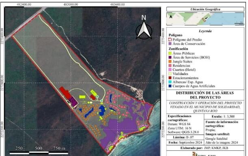Select the Polígono del Predio red outline symbol
248x156 pixels.
click(x=170, y=40)
